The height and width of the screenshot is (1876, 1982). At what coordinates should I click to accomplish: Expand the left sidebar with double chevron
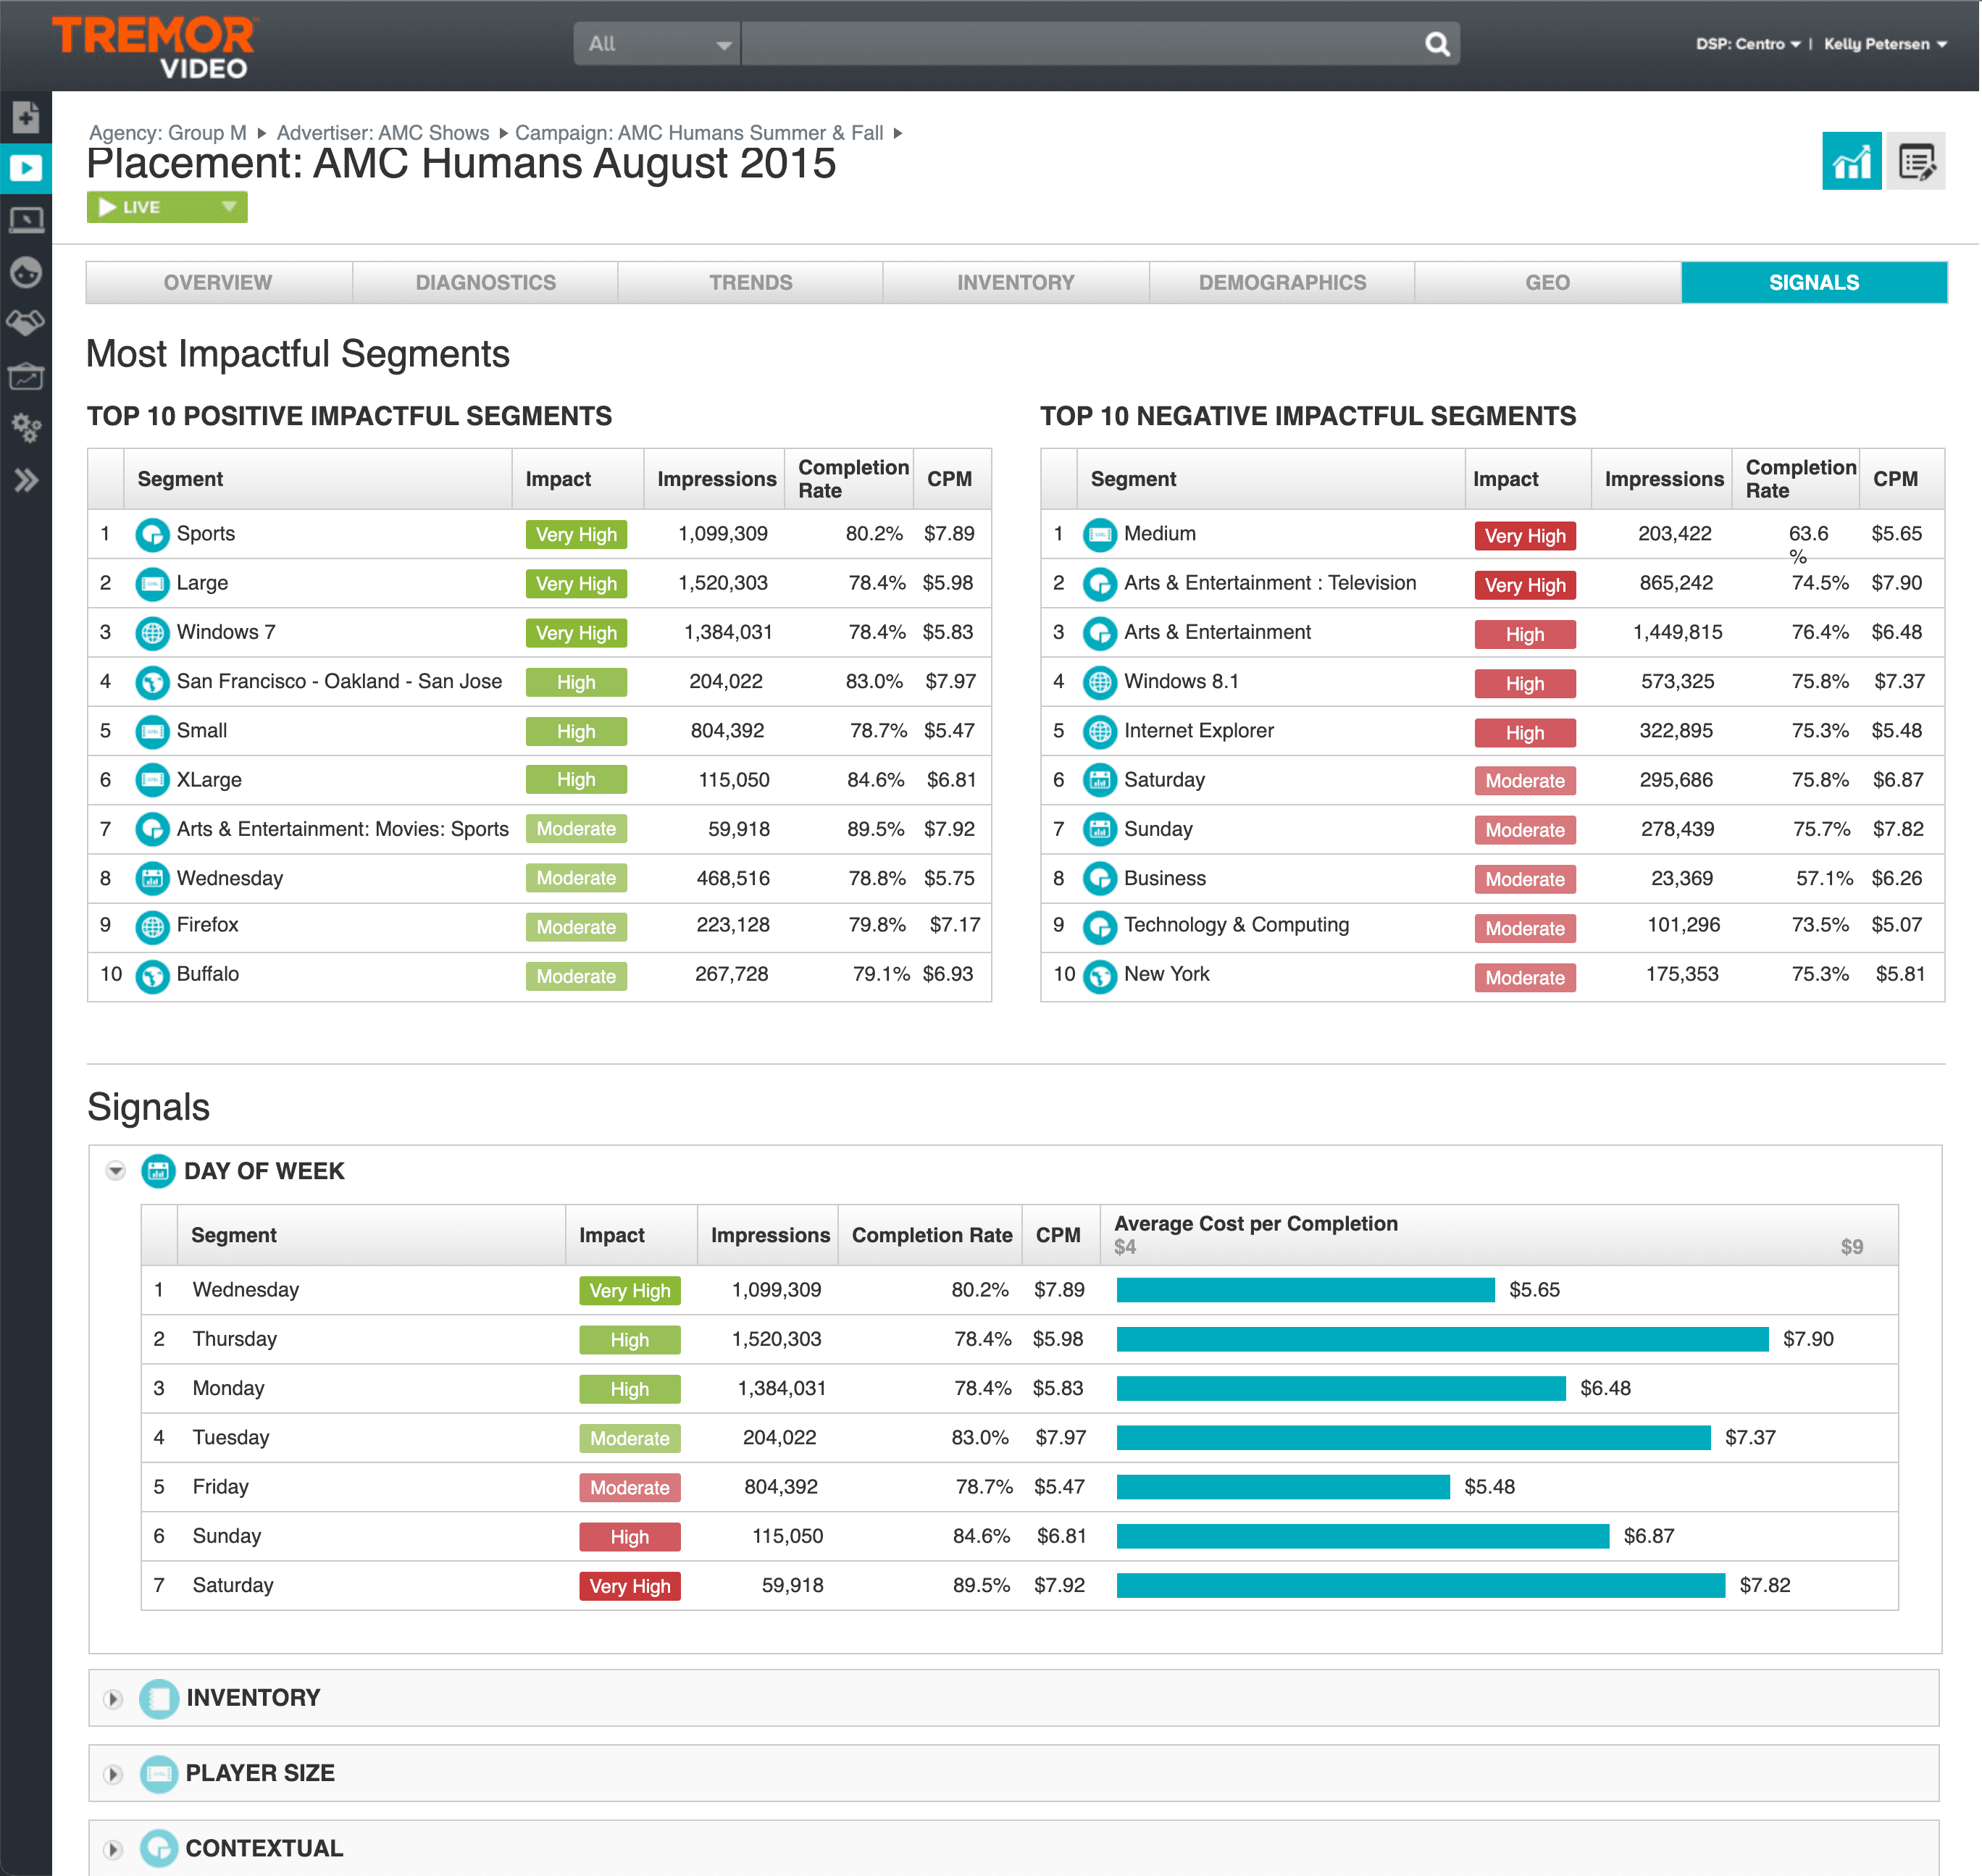26,481
